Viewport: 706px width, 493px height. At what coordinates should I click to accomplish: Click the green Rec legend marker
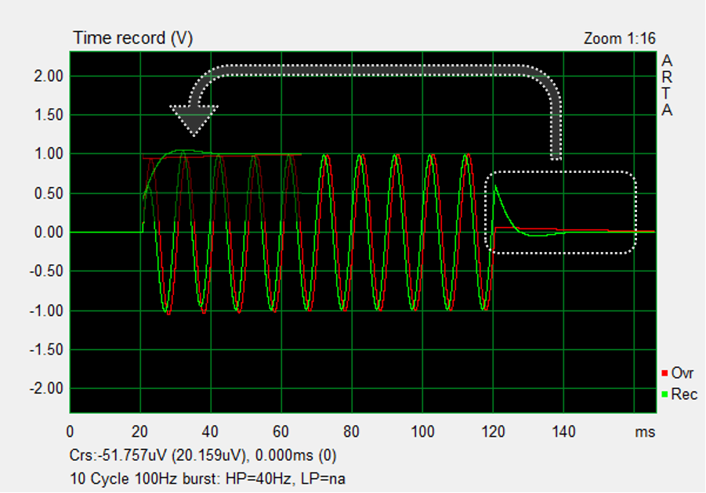pos(664,394)
